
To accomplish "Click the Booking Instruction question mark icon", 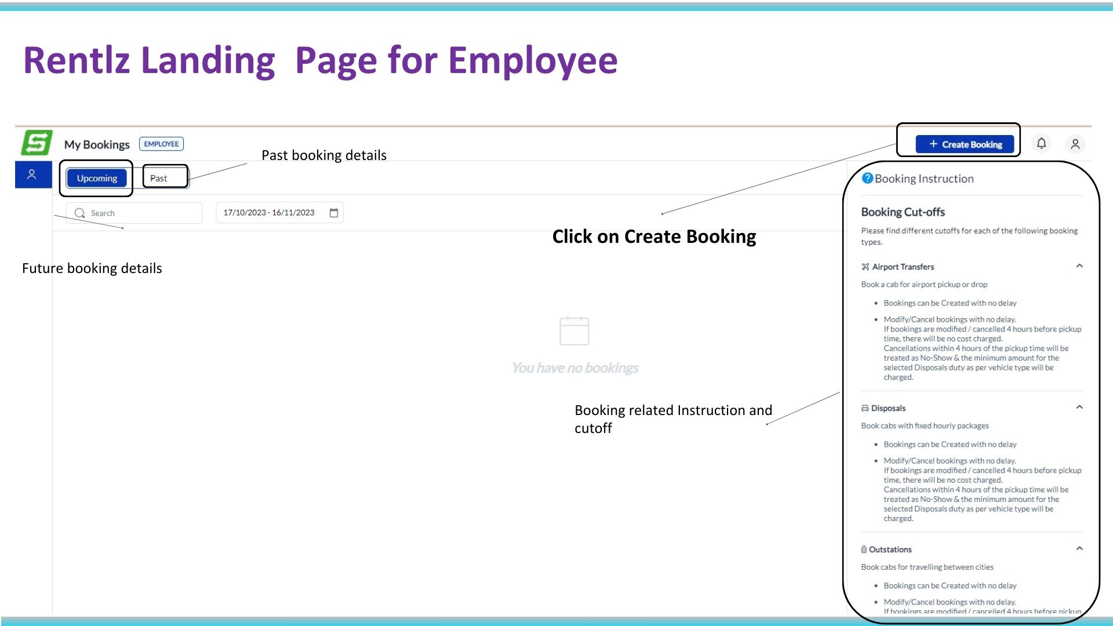I will coord(867,179).
